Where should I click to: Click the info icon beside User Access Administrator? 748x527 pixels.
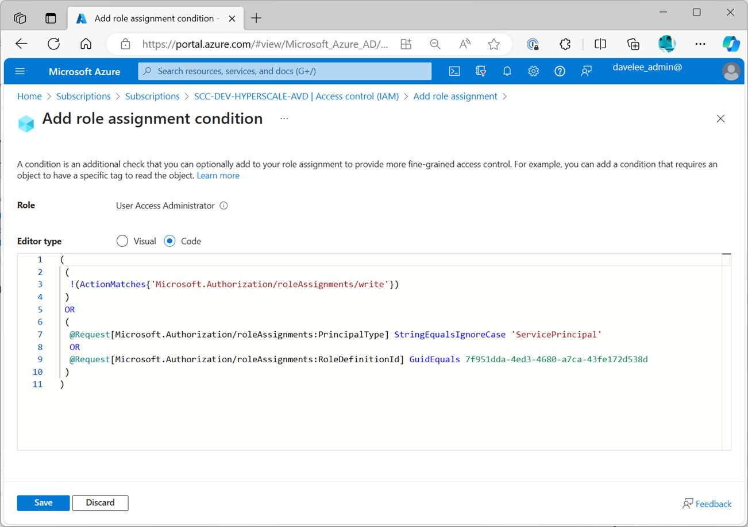(x=224, y=206)
